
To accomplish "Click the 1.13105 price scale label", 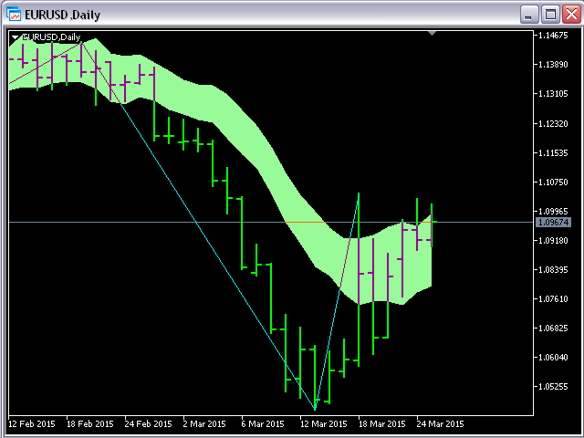I will pos(554,94).
